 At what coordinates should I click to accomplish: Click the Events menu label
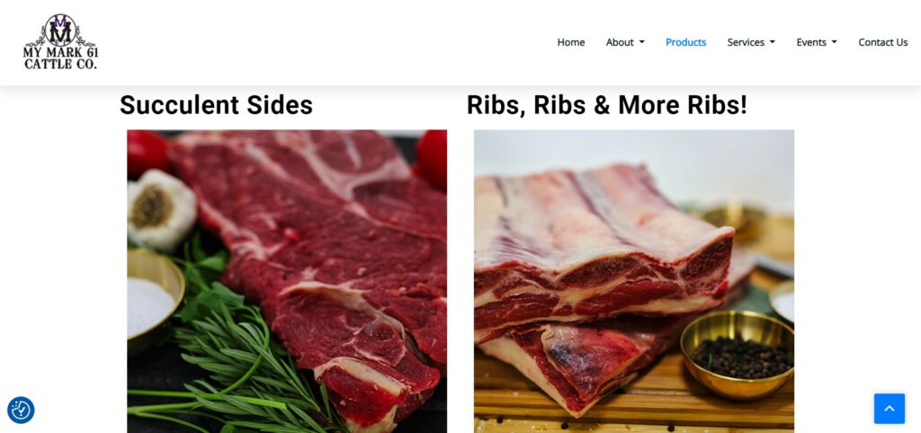tap(811, 42)
